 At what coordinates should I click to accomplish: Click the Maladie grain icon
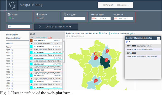[37, 14]
